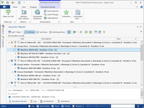
Task: Open the Last 7 Days period dropdown
Action: point(15,32)
